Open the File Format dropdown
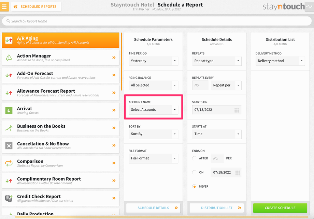 [153, 158]
